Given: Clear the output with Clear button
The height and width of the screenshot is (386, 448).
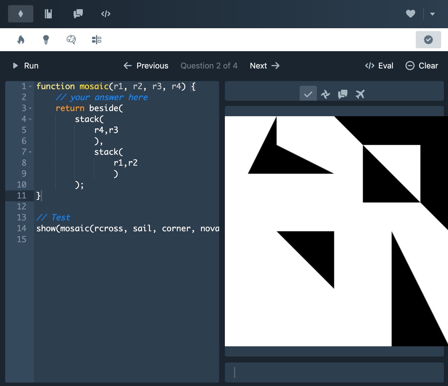Looking at the screenshot, I should tap(422, 66).
